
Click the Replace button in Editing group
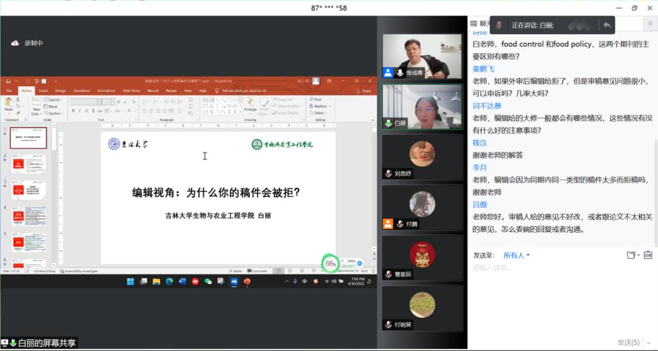[x=319, y=106]
